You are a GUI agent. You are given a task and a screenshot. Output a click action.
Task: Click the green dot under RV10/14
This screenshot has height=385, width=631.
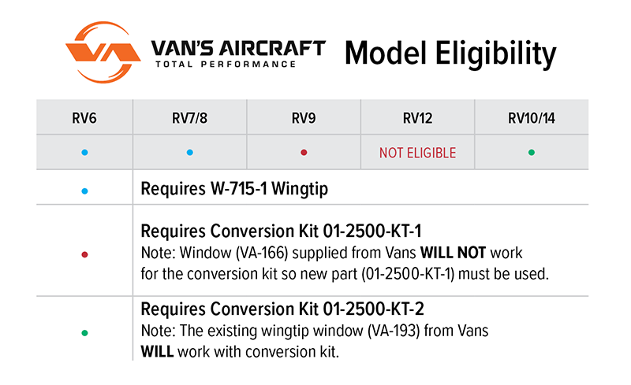531,152
